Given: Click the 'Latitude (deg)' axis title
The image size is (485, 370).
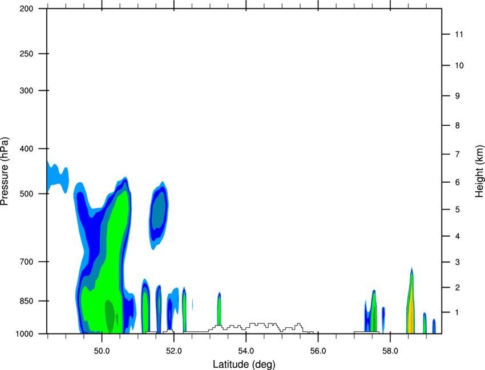Looking at the screenshot, I should pyautogui.click(x=244, y=364).
